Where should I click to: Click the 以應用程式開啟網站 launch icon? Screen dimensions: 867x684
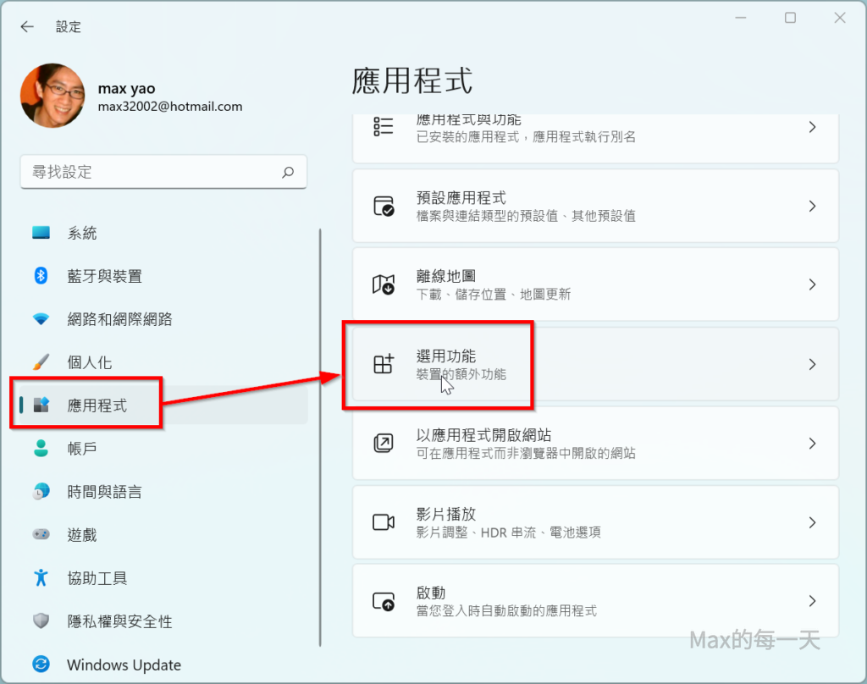[384, 443]
